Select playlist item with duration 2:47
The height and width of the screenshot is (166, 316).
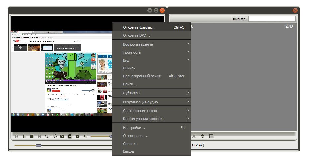click(x=244, y=26)
